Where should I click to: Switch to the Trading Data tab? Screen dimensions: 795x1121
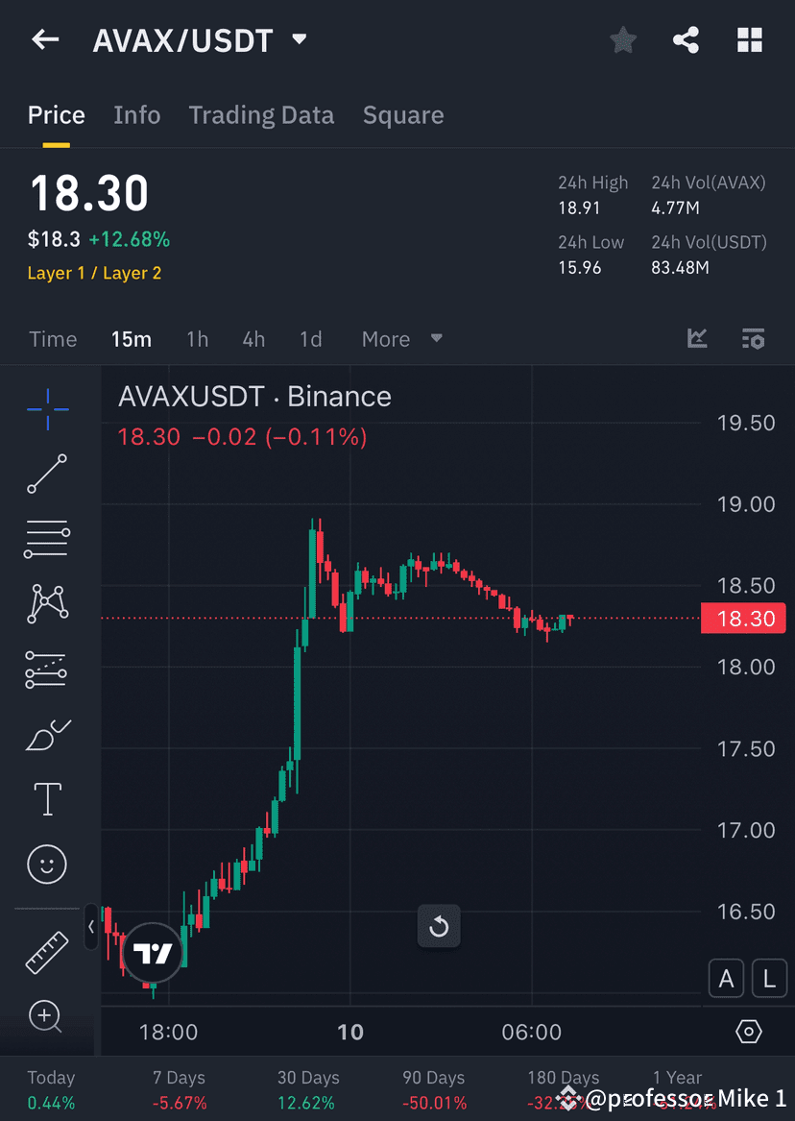pyautogui.click(x=261, y=114)
